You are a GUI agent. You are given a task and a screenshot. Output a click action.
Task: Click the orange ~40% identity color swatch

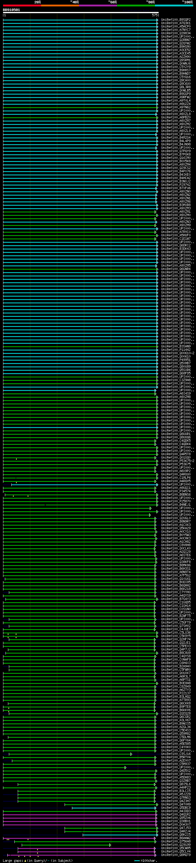tap(60, 6)
